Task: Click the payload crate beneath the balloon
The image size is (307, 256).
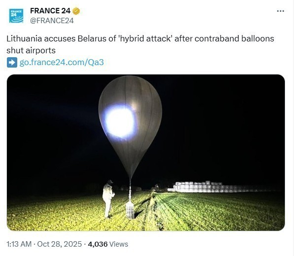Action: [x=130, y=209]
